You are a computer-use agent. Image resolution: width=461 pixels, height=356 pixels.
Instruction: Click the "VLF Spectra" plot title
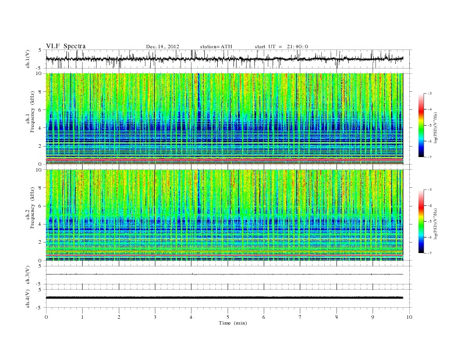[x=66, y=46]
